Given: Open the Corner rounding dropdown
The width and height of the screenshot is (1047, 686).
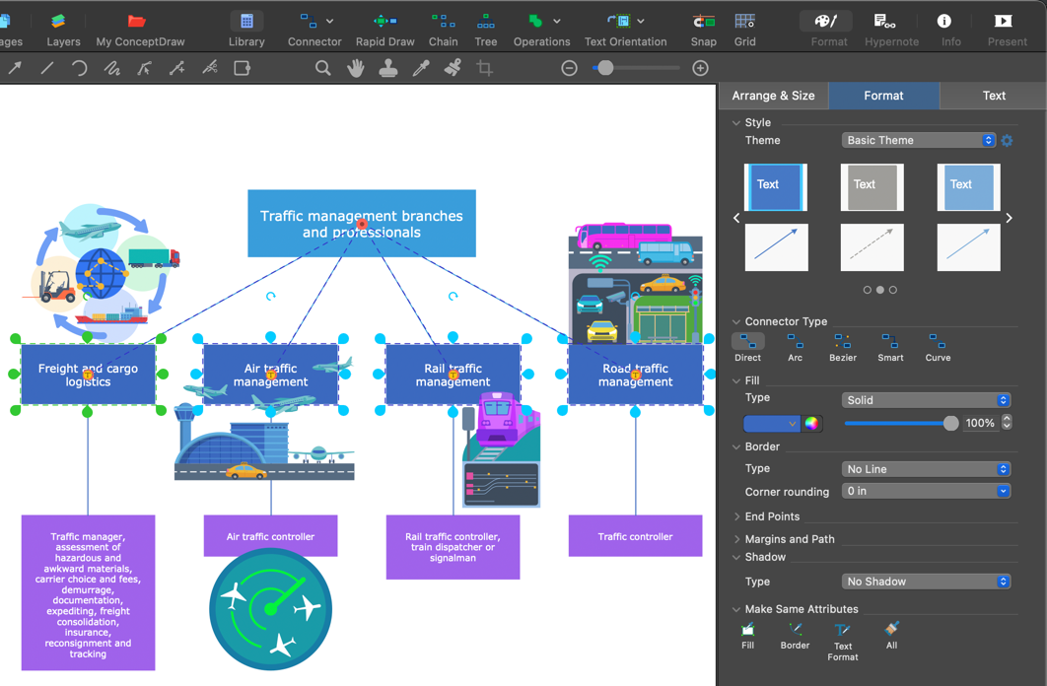Looking at the screenshot, I should coord(926,491).
